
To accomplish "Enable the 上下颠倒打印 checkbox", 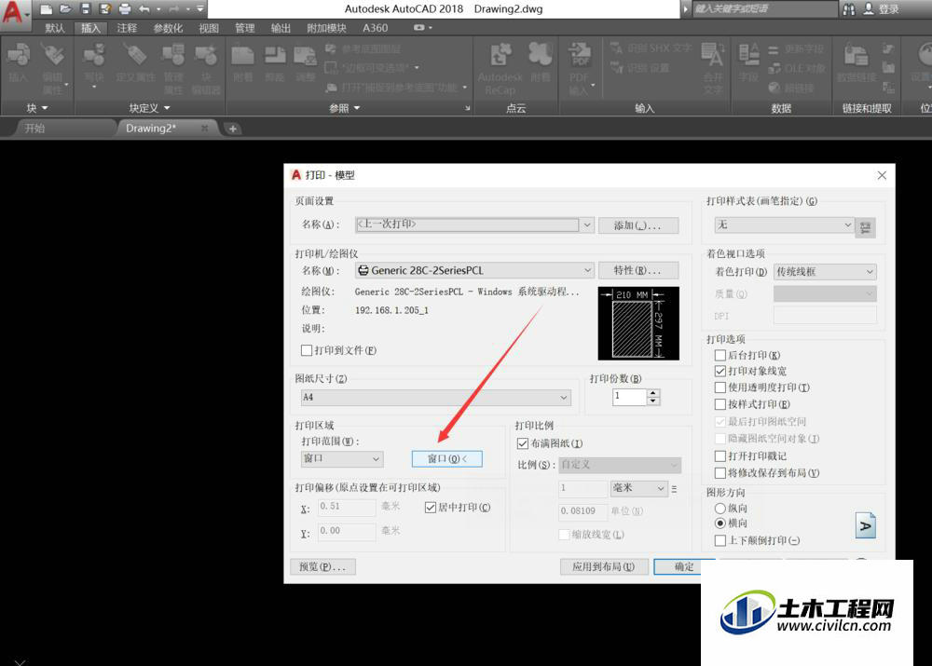I will pyautogui.click(x=720, y=540).
